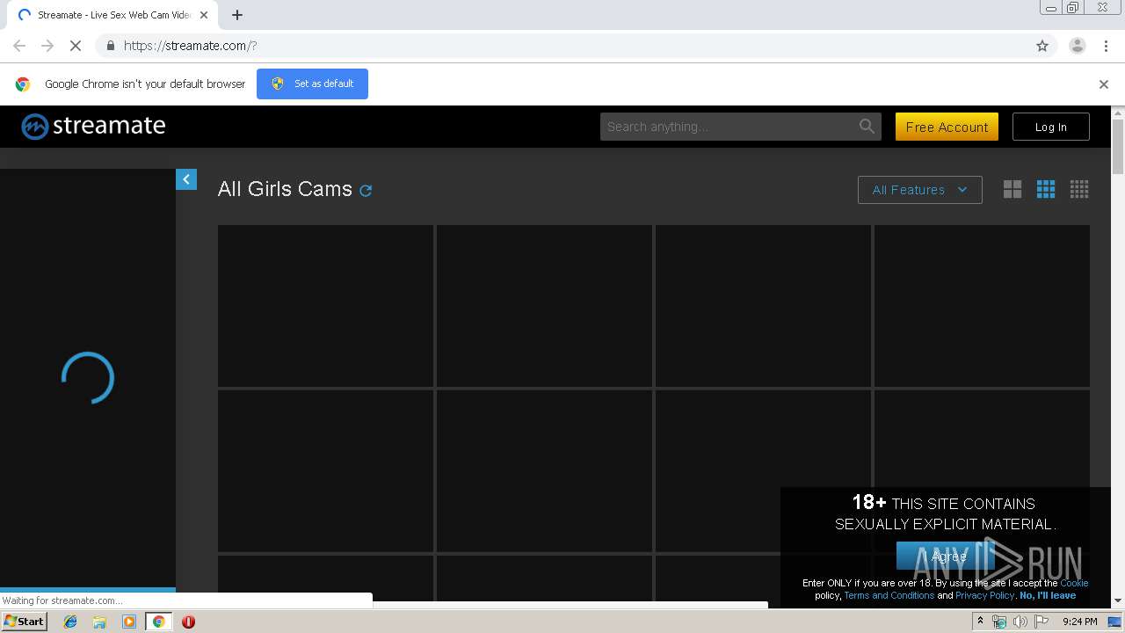This screenshot has width=1125, height=633.
Task: Open the media player taskbar icon
Action: (x=129, y=622)
